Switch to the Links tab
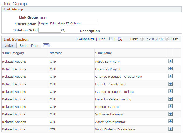 pos(9,45)
